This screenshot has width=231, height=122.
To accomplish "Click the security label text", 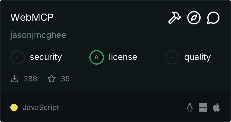I will (x=46, y=57).
